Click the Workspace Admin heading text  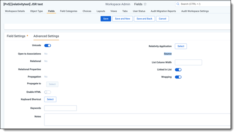pos(118,4)
